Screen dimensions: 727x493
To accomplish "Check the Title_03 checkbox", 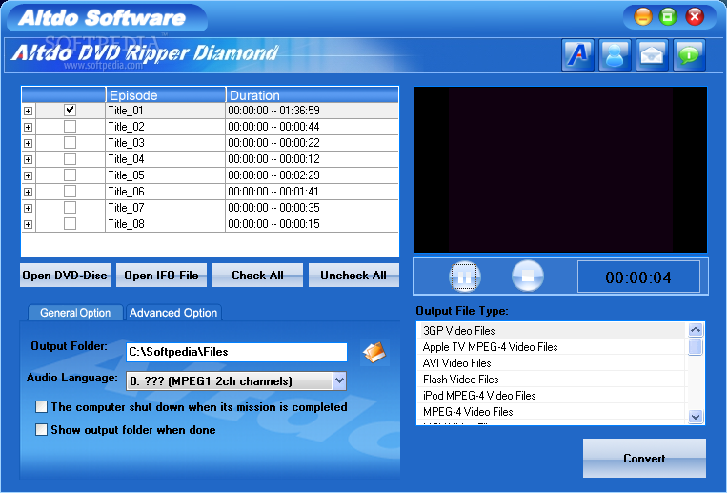I will click(x=70, y=142).
